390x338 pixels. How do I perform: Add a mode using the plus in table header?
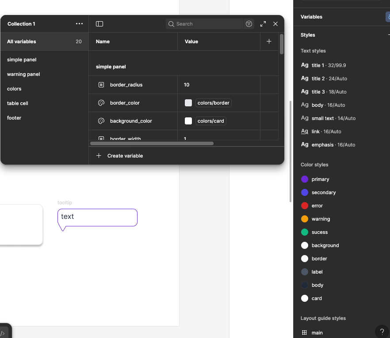point(269,41)
